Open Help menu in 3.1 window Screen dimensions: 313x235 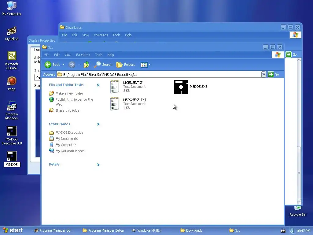pos(110,55)
